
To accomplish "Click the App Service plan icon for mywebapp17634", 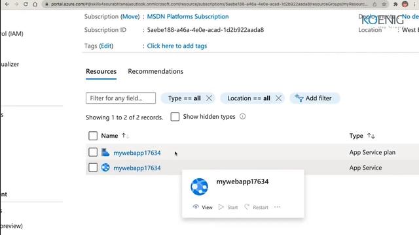I will coord(105,152).
